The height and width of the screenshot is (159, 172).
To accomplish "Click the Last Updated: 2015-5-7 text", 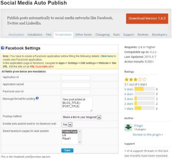I will click(140, 57).
